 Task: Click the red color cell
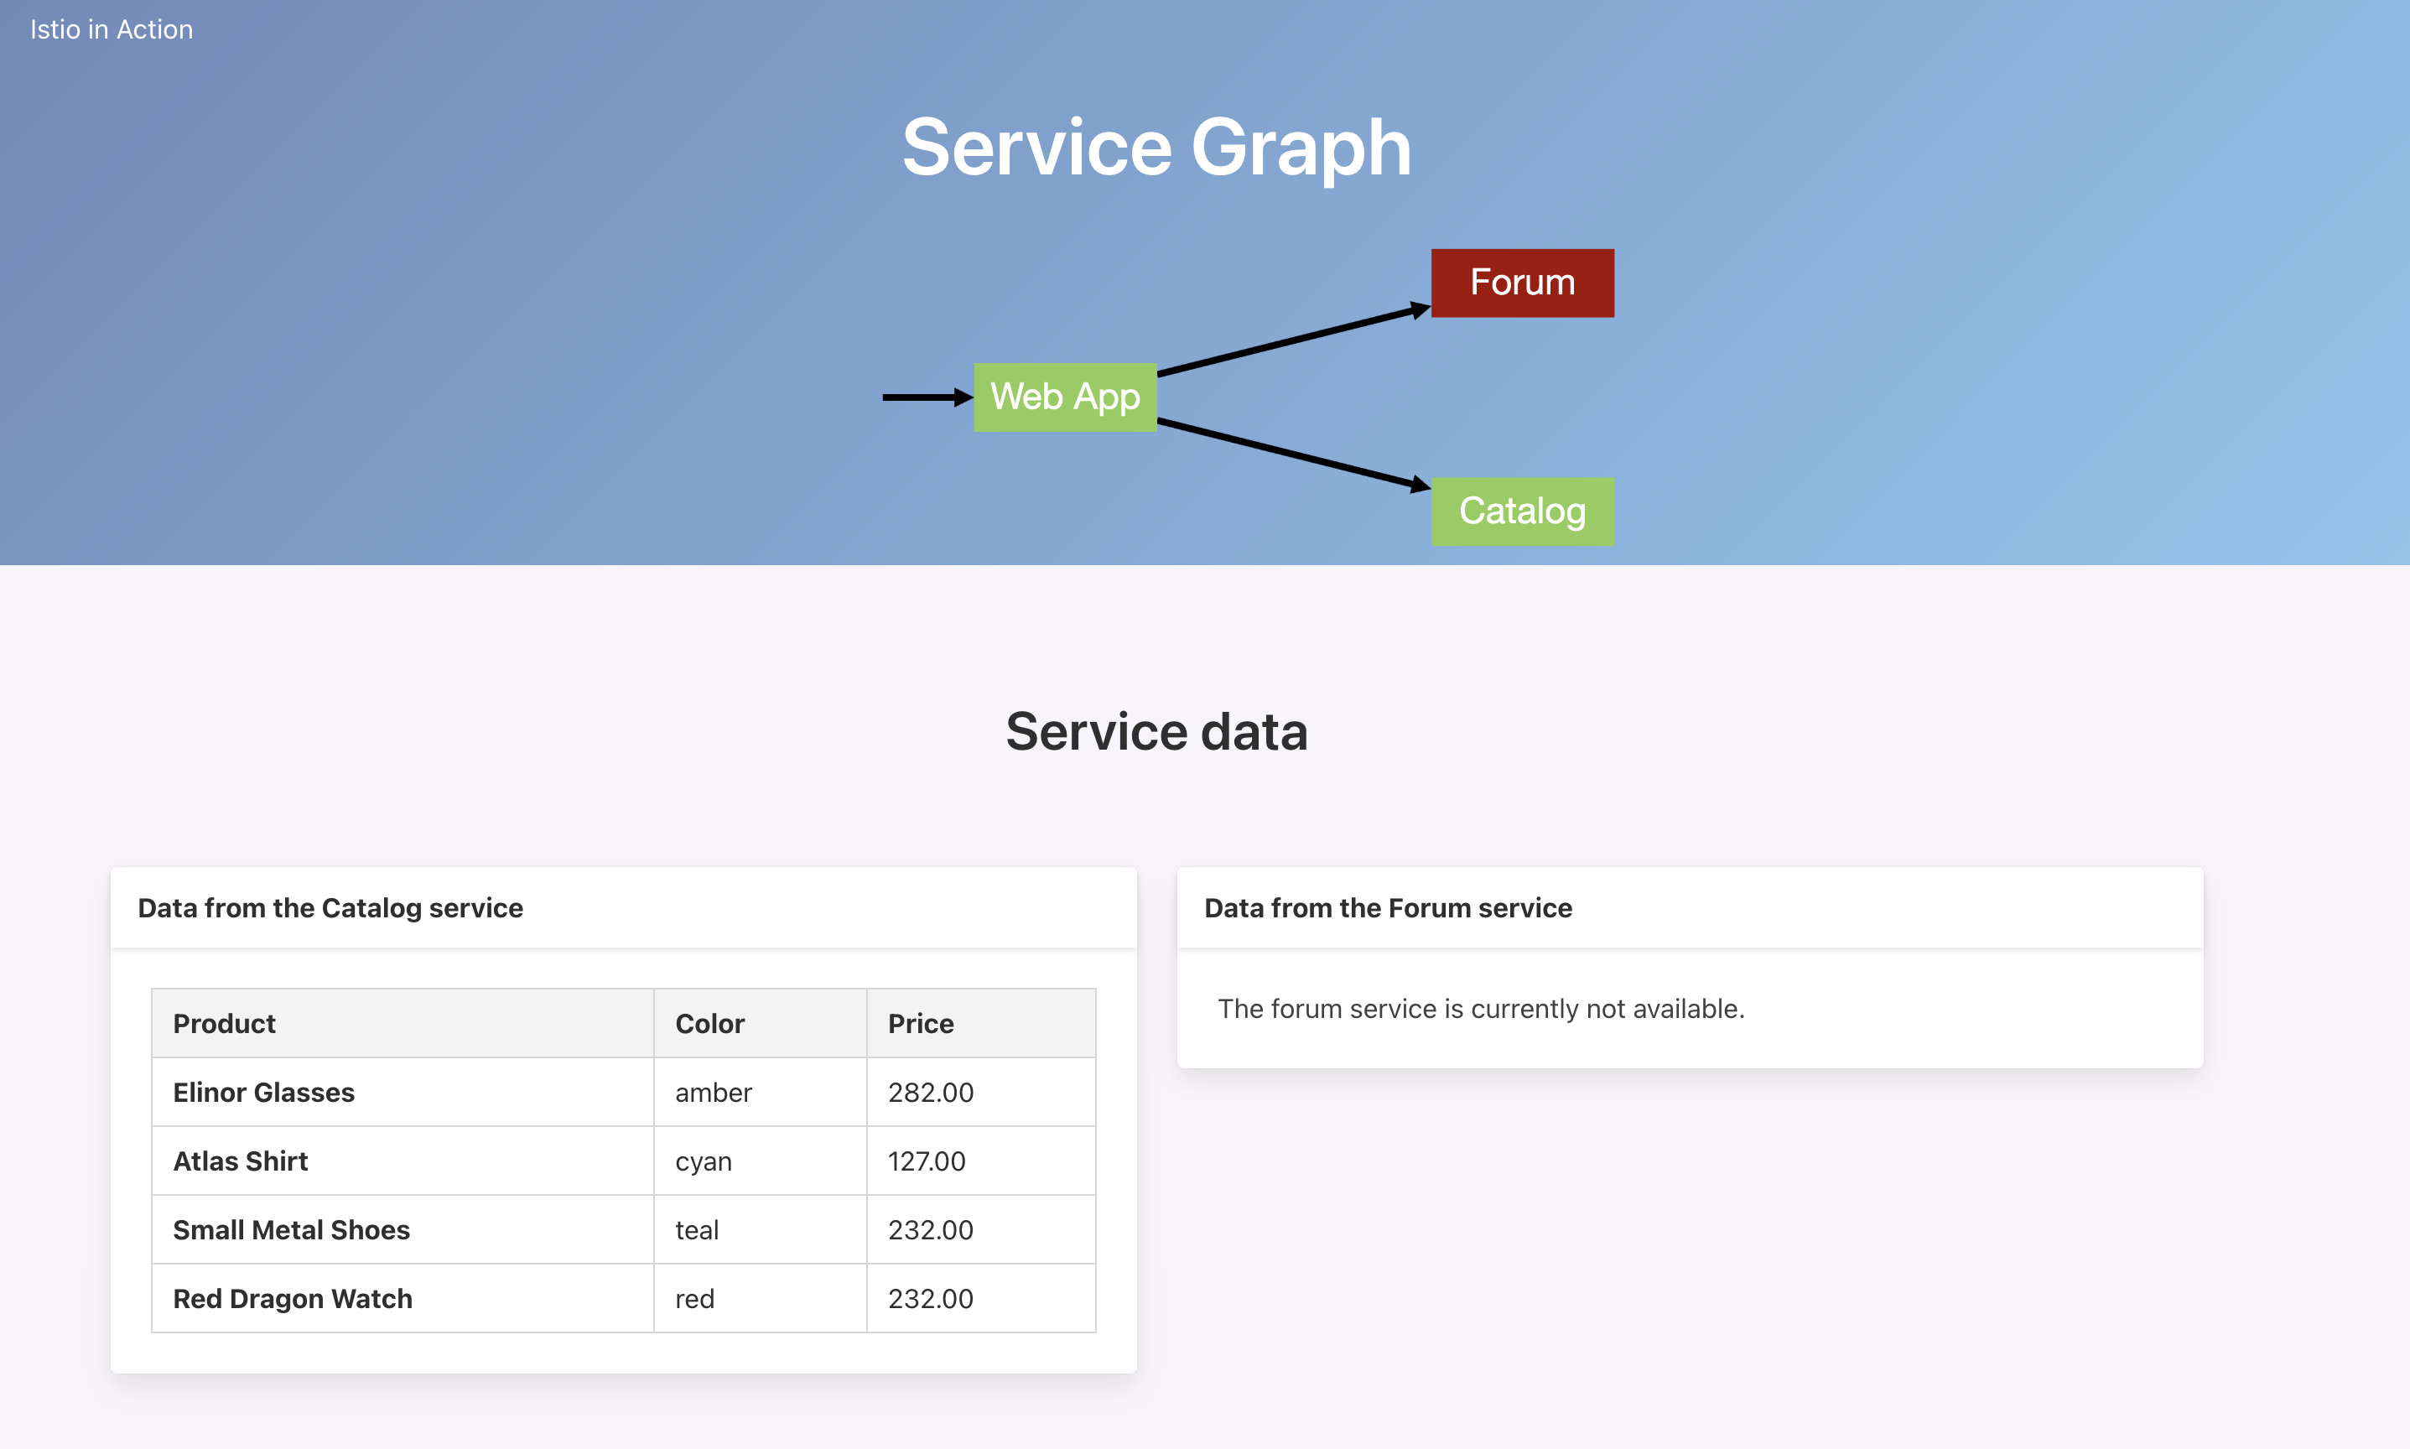(x=760, y=1299)
